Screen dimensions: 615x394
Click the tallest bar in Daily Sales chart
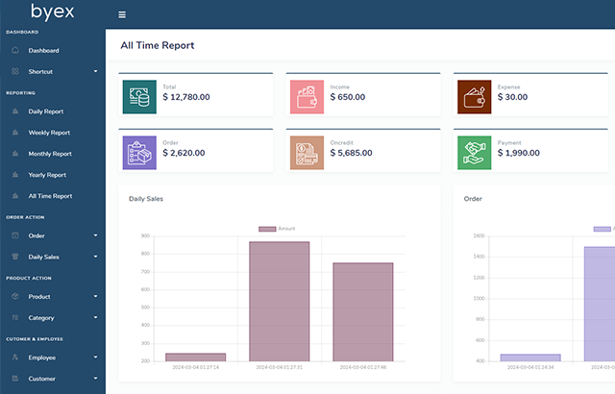279,301
